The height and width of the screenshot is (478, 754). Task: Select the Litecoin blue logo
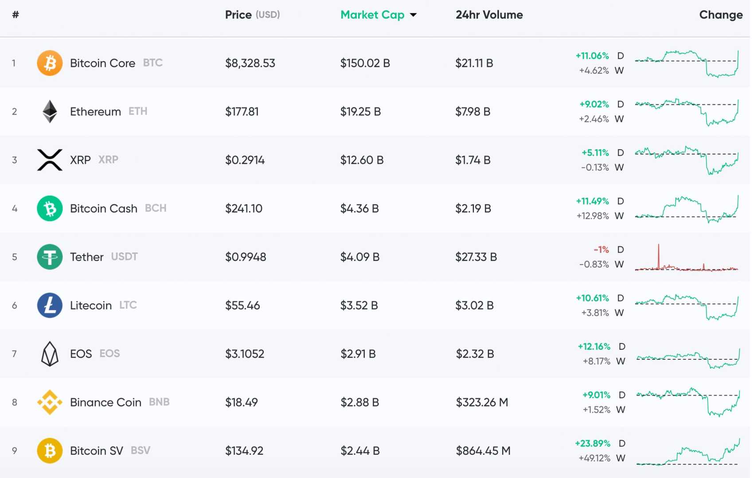point(50,305)
